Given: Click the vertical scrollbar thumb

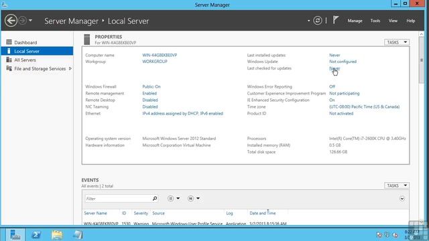Looking at the screenshot, I should (x=422, y=60).
